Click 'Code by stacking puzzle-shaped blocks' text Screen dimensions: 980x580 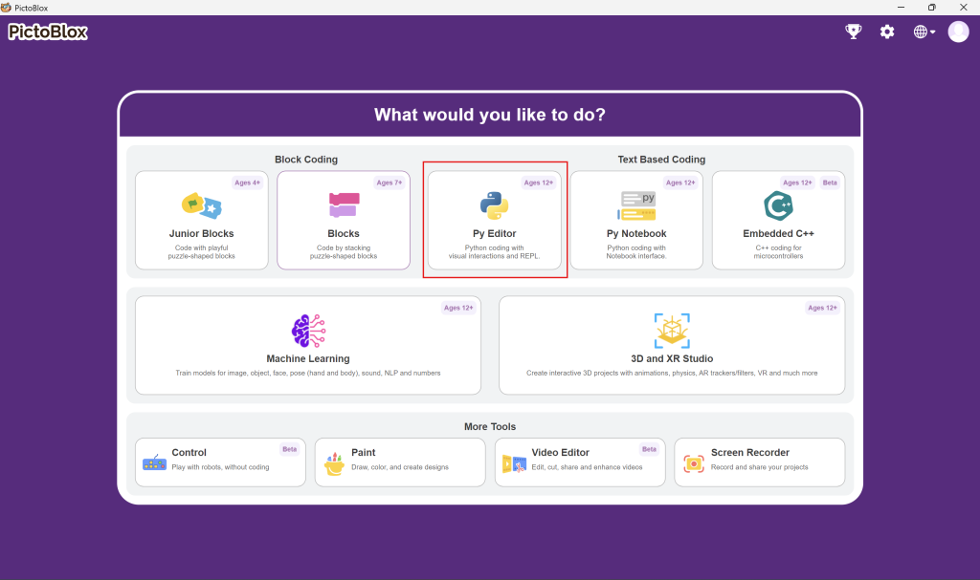click(344, 252)
